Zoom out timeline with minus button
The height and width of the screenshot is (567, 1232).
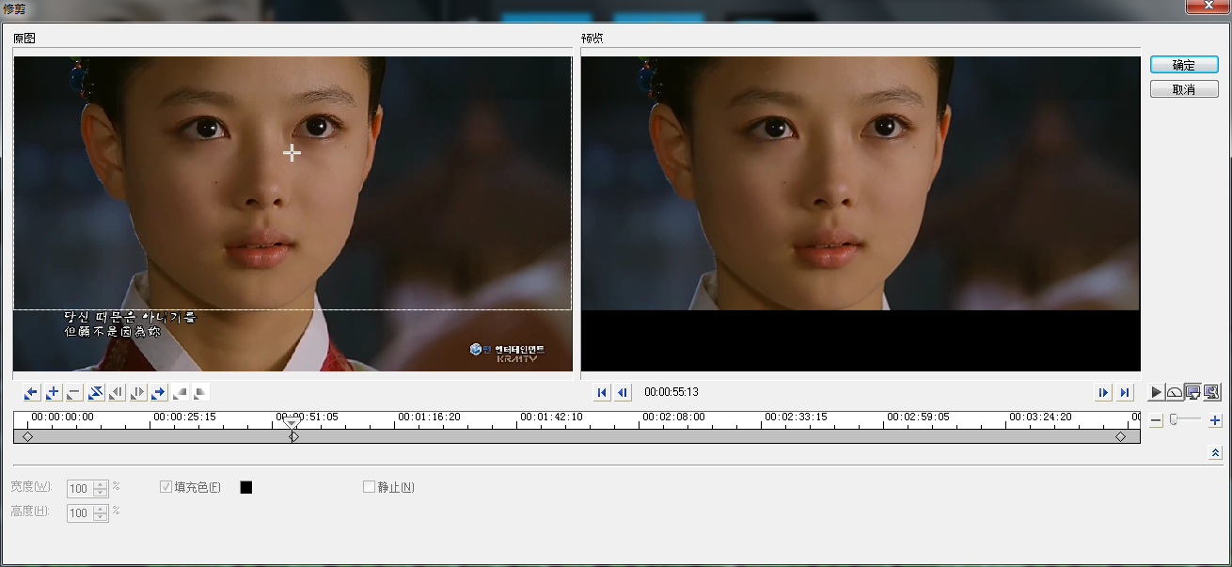1157,420
